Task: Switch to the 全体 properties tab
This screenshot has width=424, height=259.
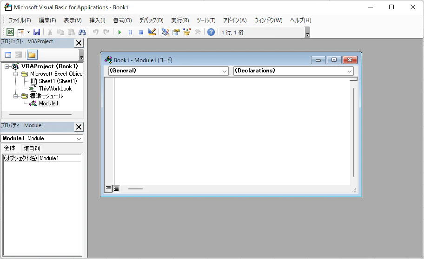Action: click(x=9, y=148)
